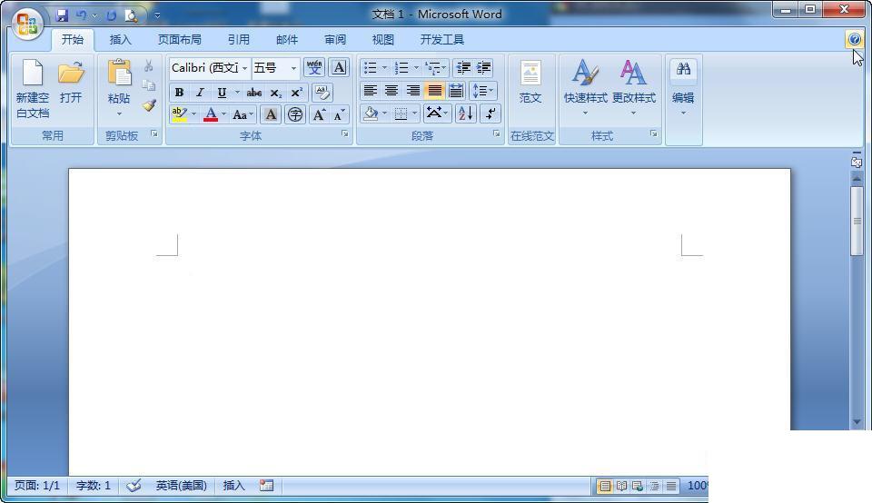The width and height of the screenshot is (872, 503).
Task: Undo last action in Quick Access toolbar
Action: tap(81, 15)
